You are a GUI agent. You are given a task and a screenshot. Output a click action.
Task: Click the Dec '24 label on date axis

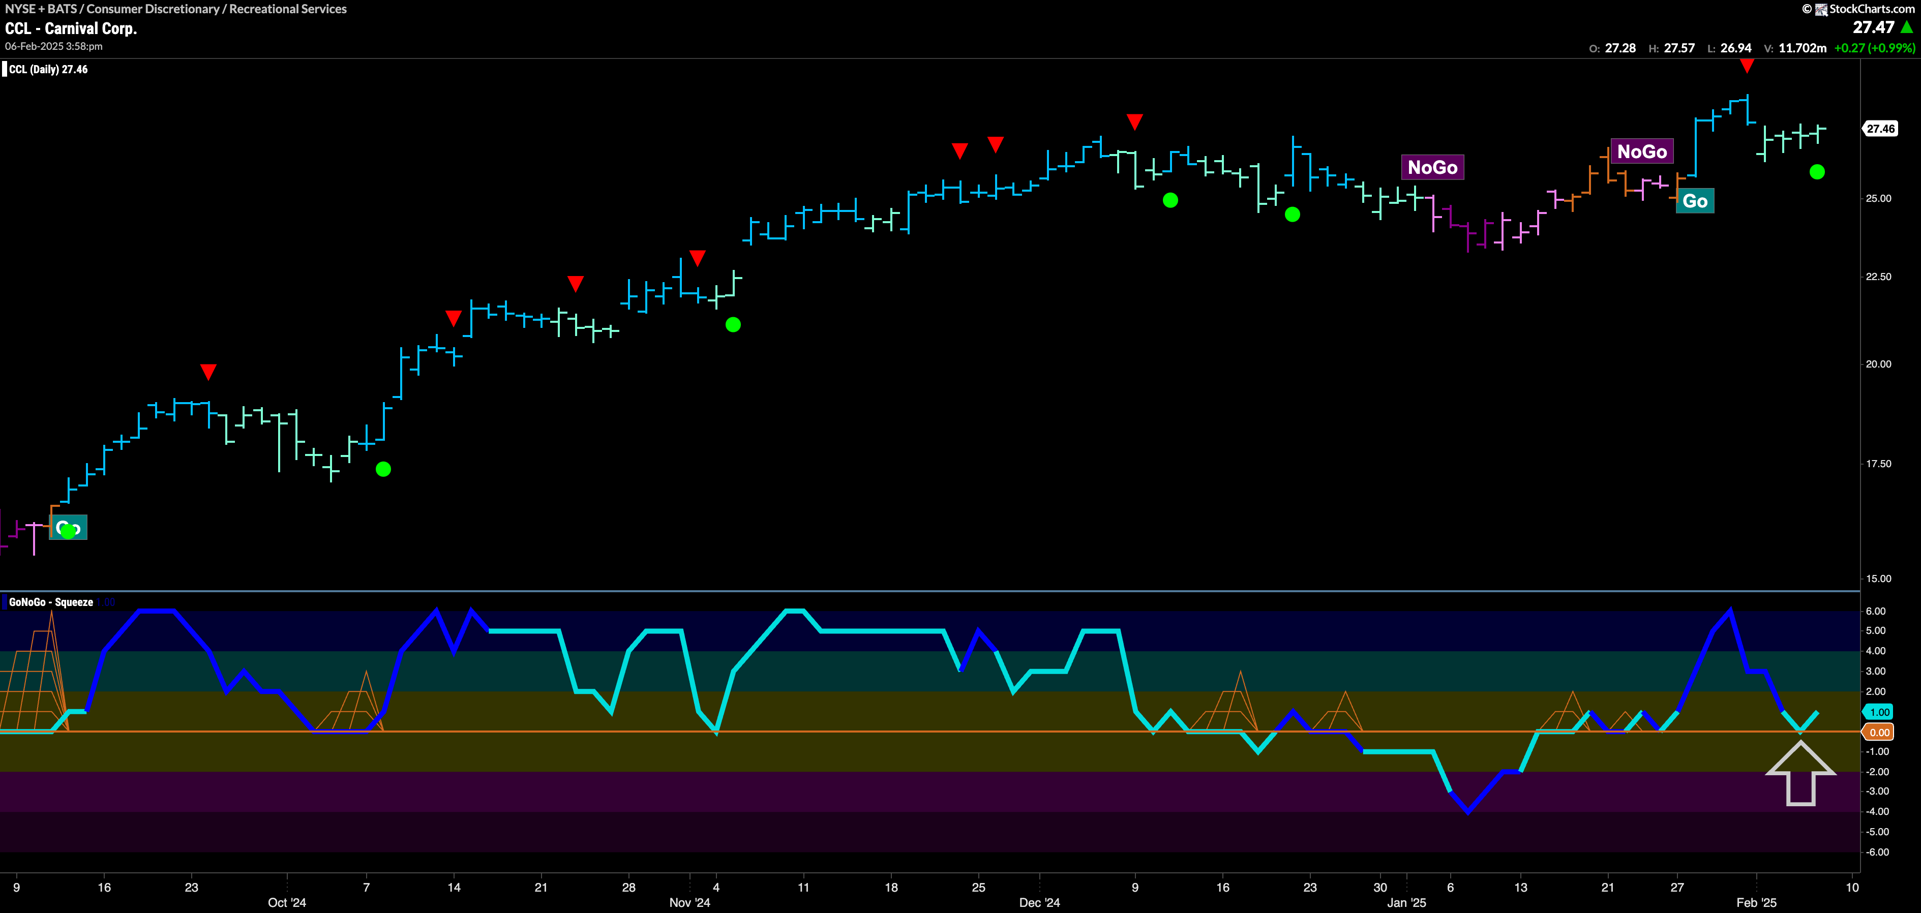coord(1039,902)
